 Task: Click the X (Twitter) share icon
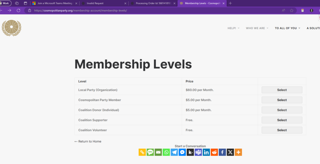(230, 152)
